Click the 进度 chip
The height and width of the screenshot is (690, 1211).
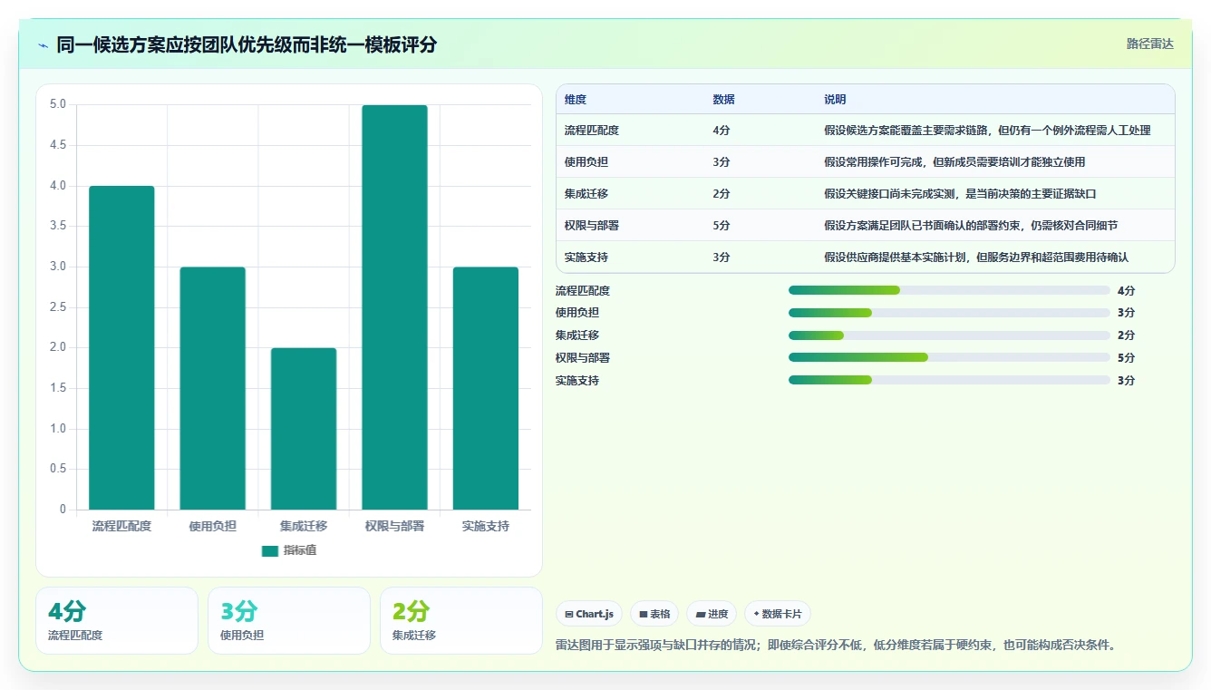click(x=712, y=614)
